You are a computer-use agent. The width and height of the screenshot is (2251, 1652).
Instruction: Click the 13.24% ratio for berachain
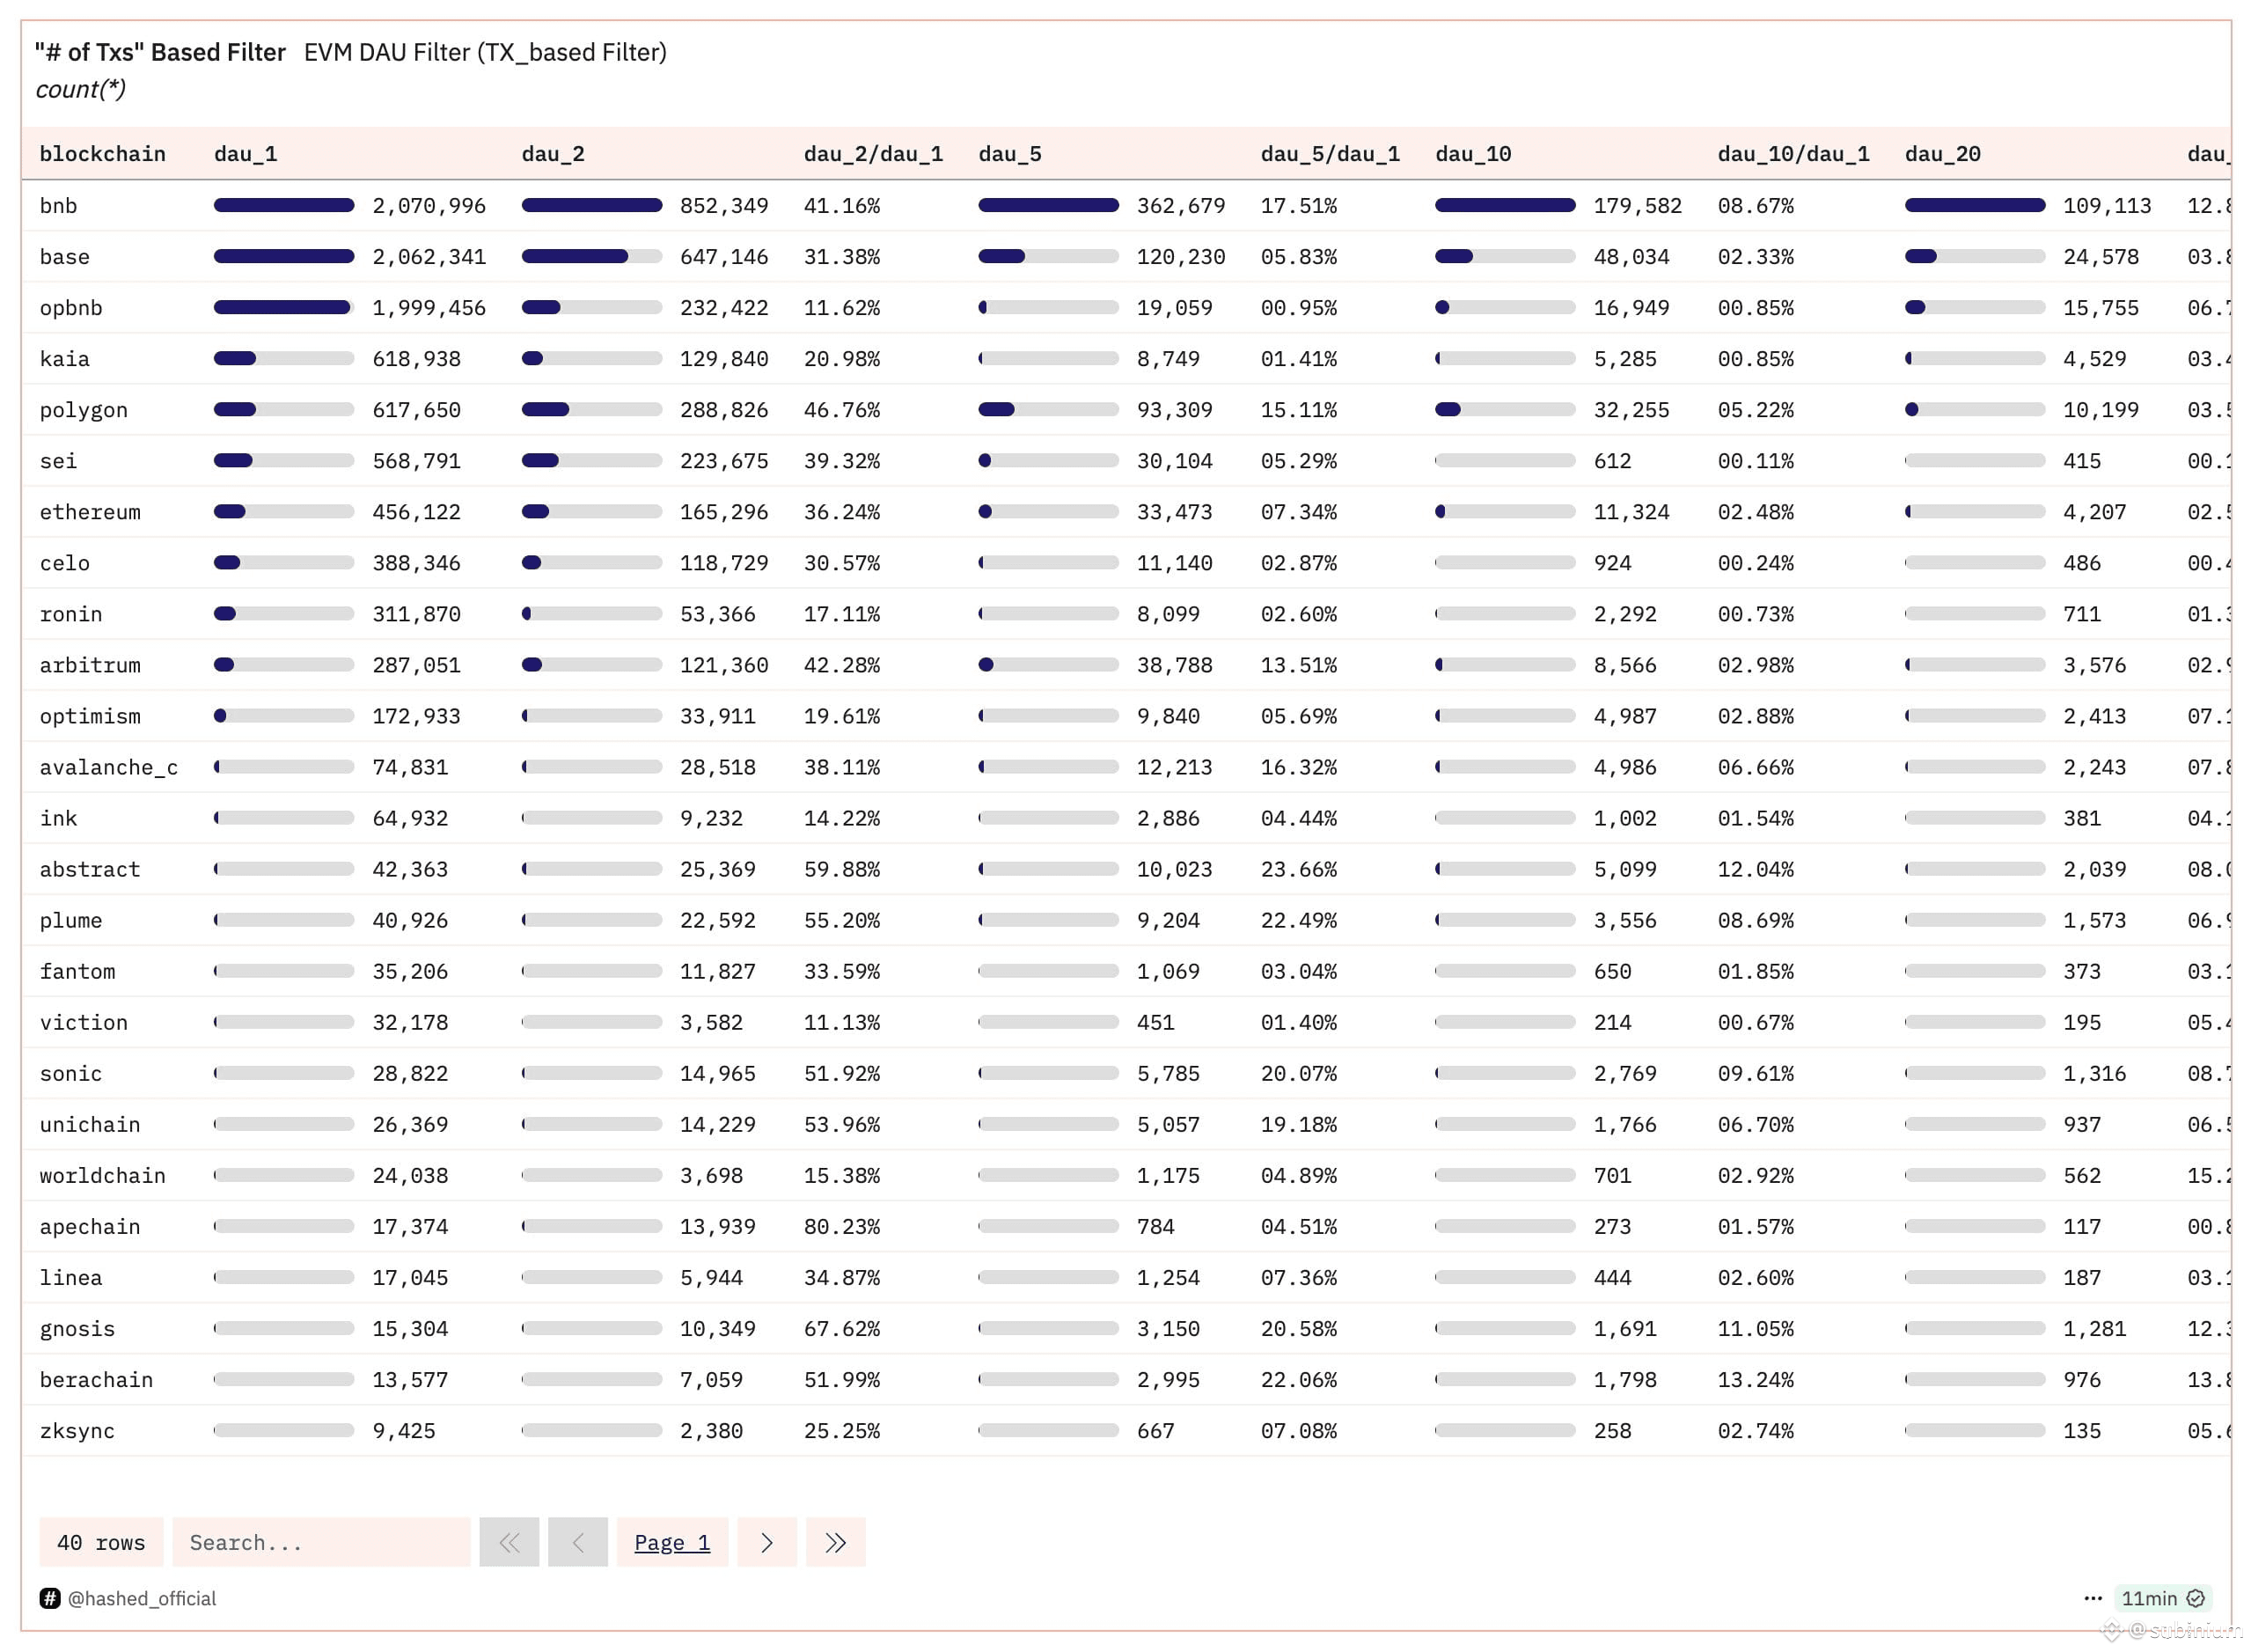[x=1756, y=1379]
